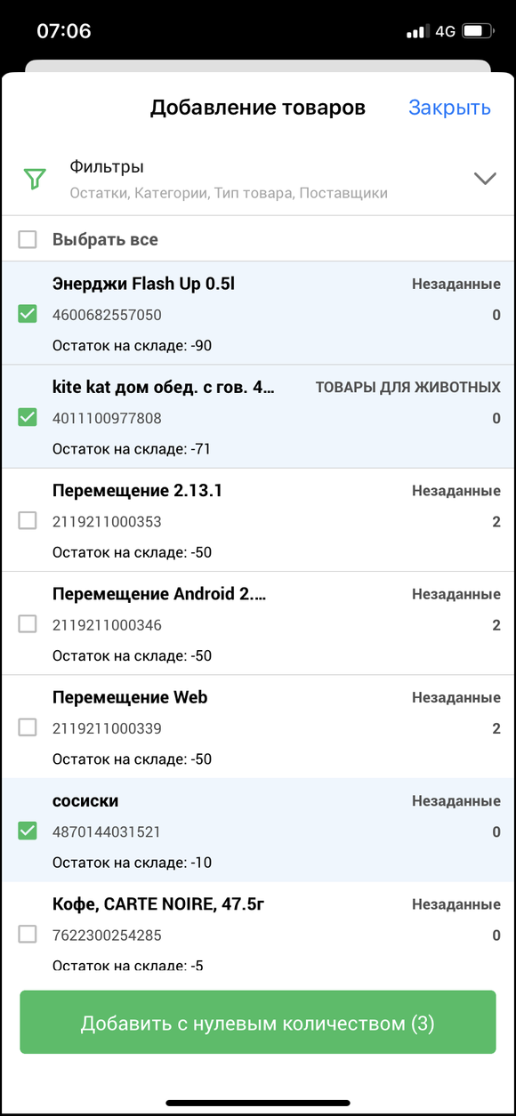
Task: Expand the Фильтры chevron arrow
Action: (485, 179)
